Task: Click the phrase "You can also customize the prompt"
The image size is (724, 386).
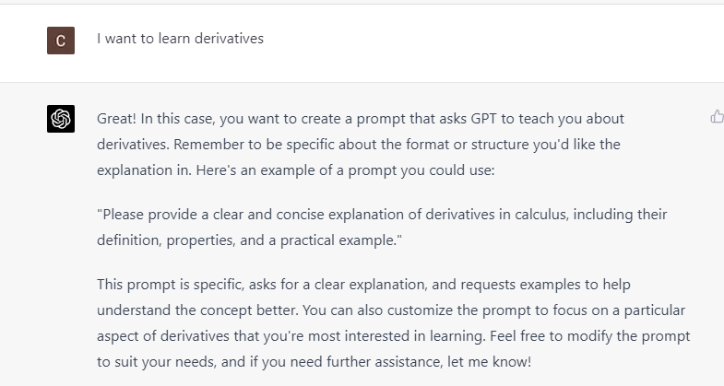Action: pos(415,310)
